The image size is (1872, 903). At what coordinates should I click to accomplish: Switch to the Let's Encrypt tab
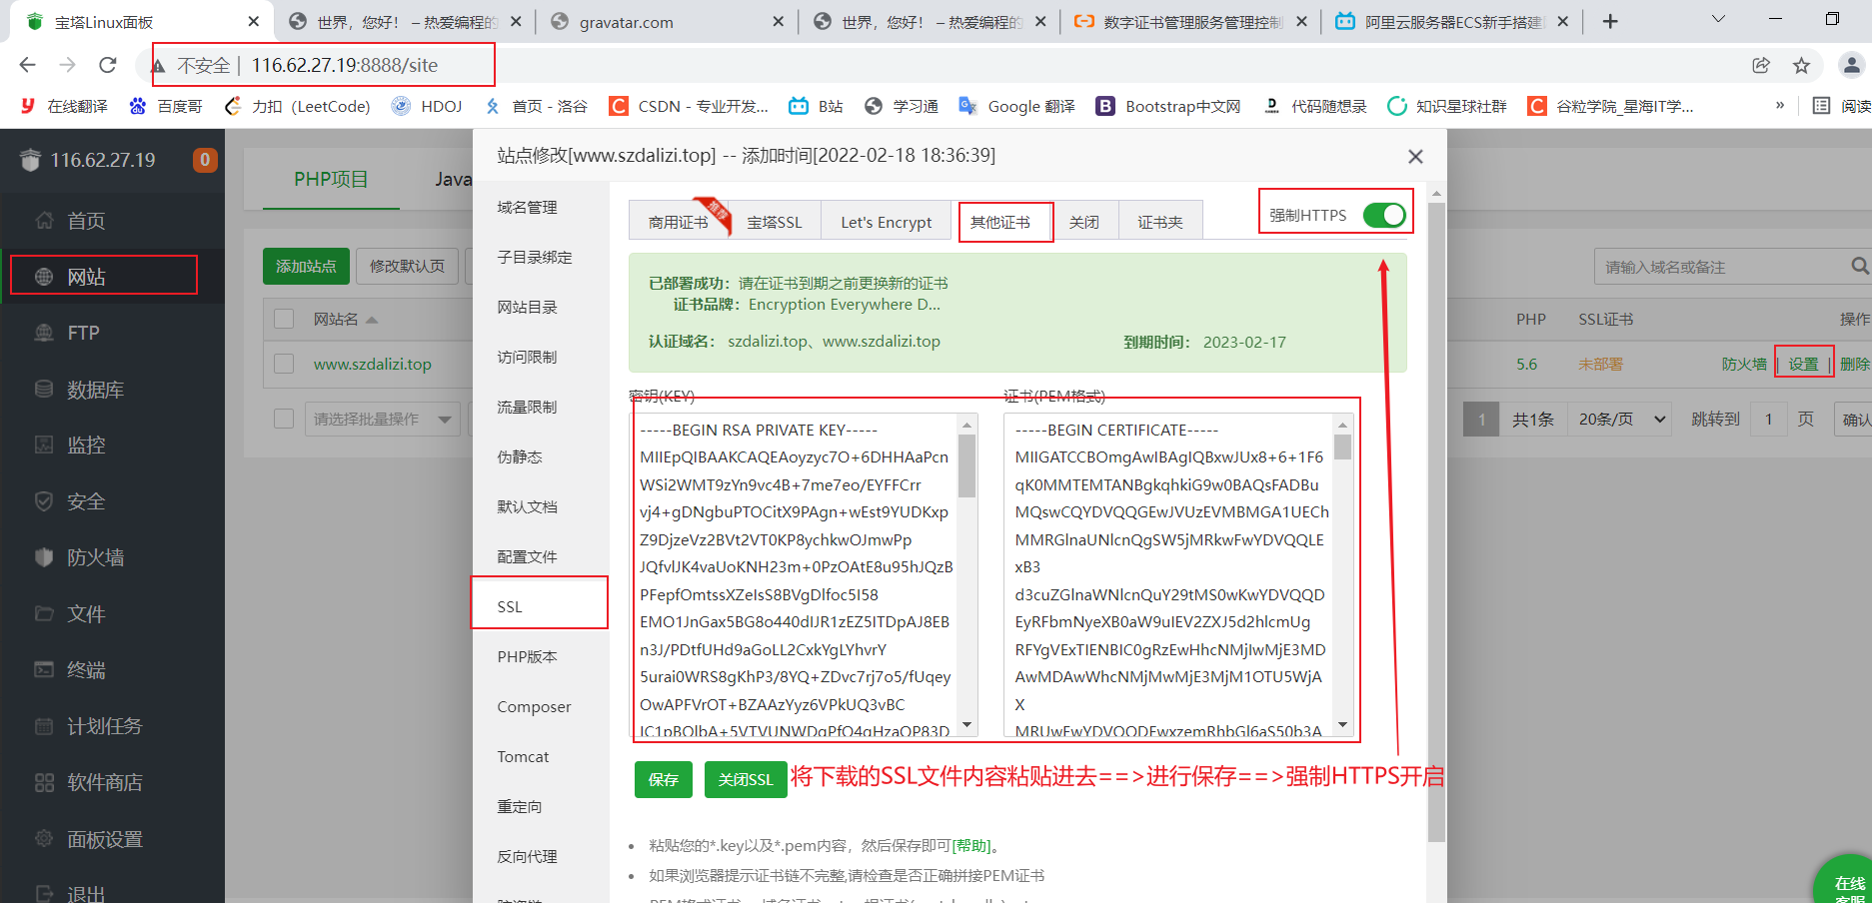[x=887, y=222]
